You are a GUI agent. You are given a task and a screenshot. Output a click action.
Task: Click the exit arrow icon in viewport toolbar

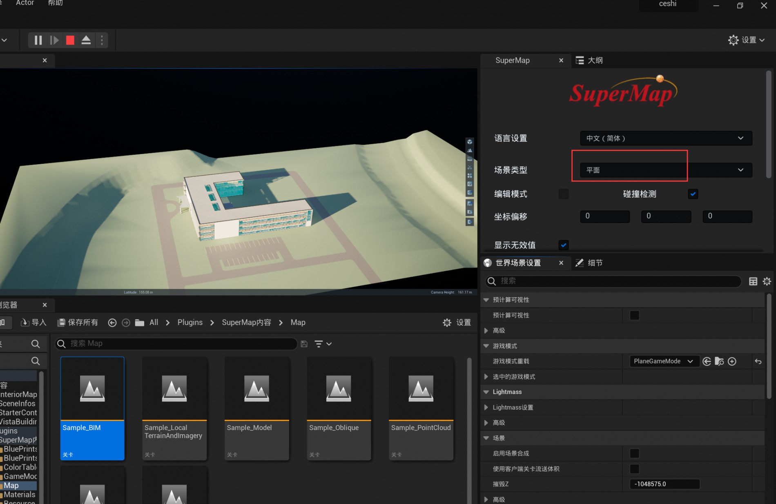pos(470,222)
